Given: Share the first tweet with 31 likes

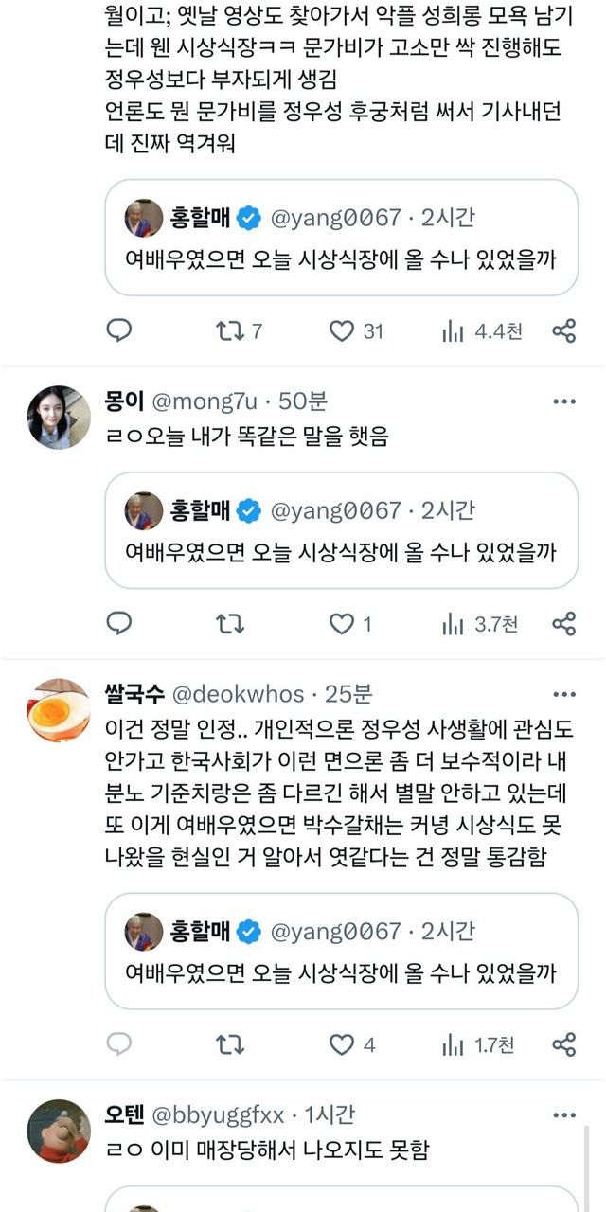Looking at the screenshot, I should [x=564, y=330].
